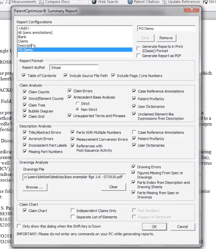The height and width of the screenshot is (249, 216).
Task: Toggle References with Post-Issuance Activity
Action: [x=73, y=146]
